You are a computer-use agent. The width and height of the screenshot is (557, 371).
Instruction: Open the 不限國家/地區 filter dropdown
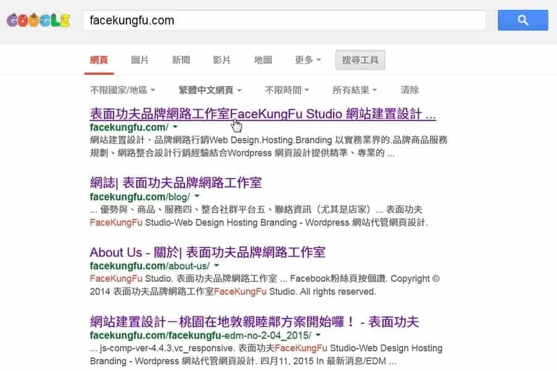pyautogui.click(x=122, y=90)
